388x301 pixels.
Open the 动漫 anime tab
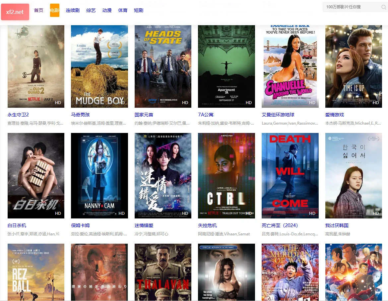pyautogui.click(x=107, y=10)
